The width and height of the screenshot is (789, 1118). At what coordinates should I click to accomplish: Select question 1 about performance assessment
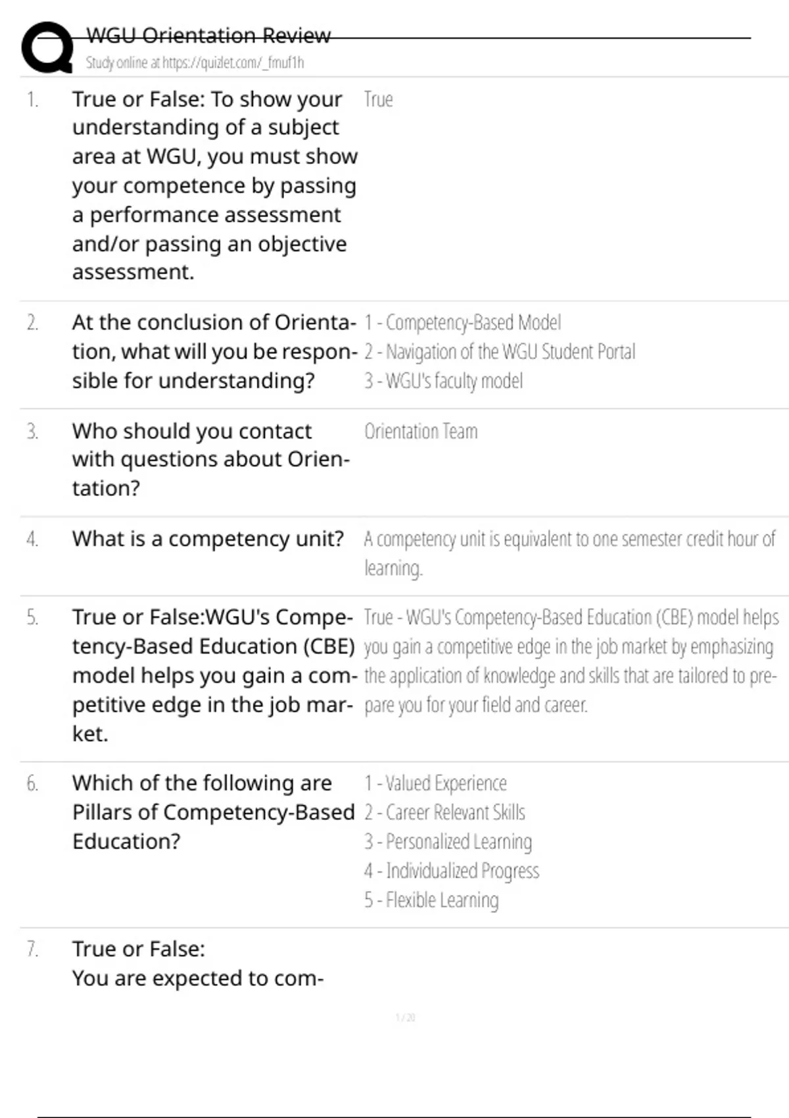[214, 185]
